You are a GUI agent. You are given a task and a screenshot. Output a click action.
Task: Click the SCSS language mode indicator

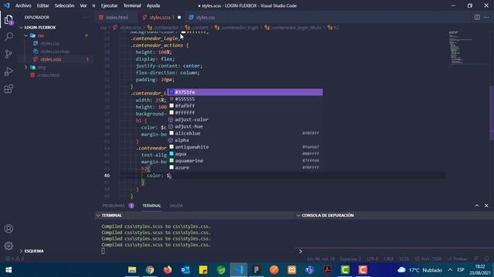(404, 259)
